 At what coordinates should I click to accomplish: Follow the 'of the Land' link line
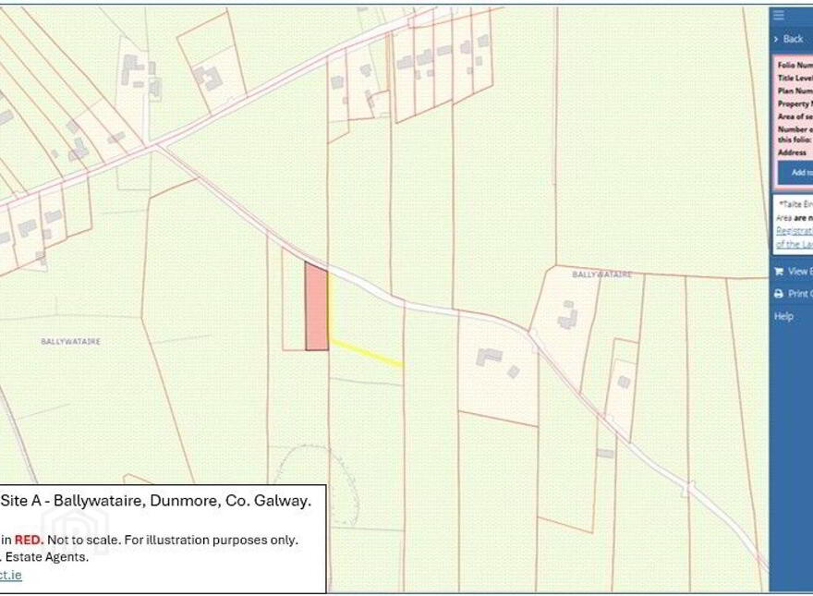[795, 244]
